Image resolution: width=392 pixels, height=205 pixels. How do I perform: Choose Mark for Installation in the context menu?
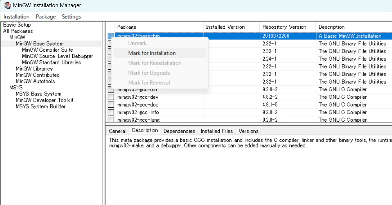point(160,53)
